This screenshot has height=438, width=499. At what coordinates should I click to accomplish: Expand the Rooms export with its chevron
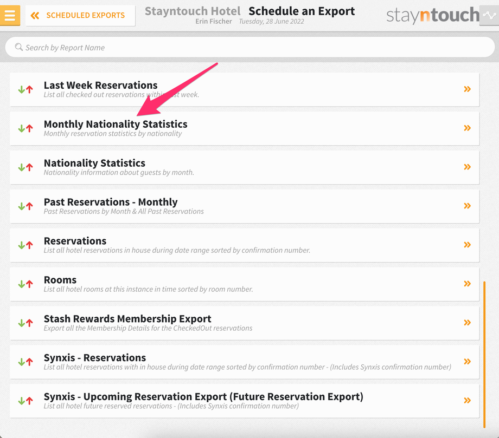point(467,284)
